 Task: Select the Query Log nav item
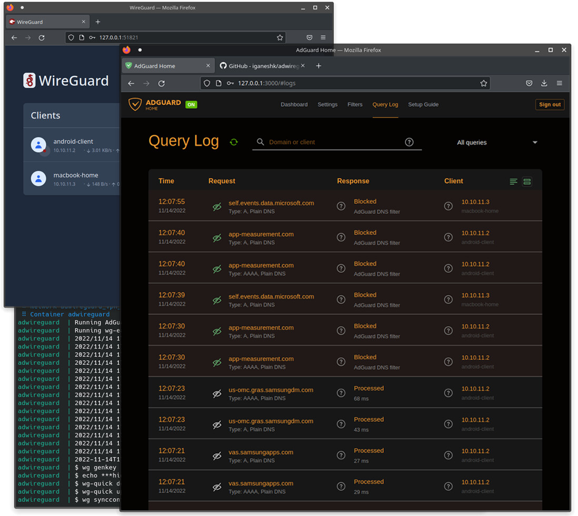pos(385,105)
